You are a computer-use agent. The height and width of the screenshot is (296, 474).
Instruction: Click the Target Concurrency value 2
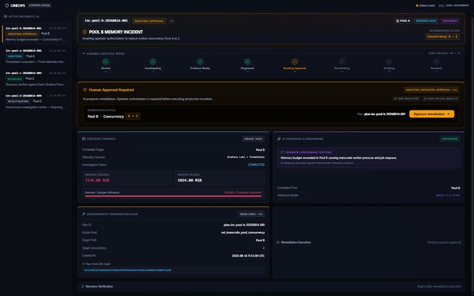tap(263, 248)
